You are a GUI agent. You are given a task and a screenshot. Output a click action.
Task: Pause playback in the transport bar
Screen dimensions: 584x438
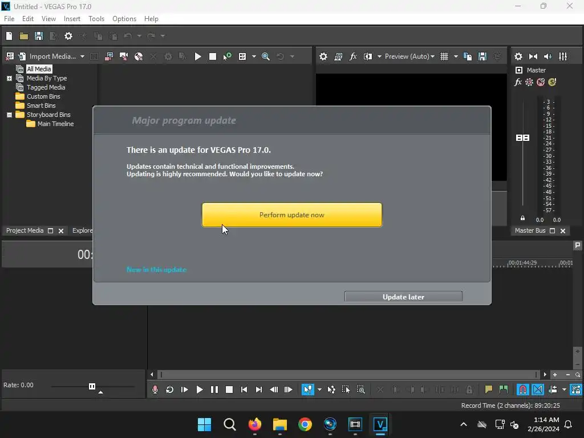[x=214, y=390]
